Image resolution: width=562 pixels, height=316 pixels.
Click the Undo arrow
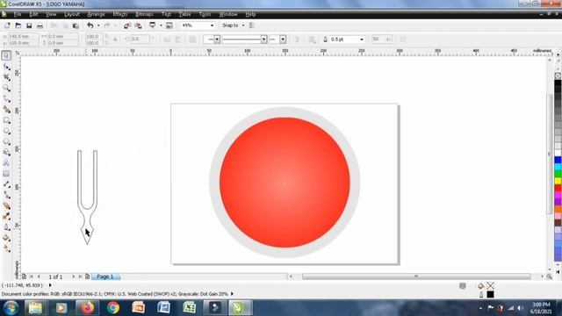coord(90,25)
